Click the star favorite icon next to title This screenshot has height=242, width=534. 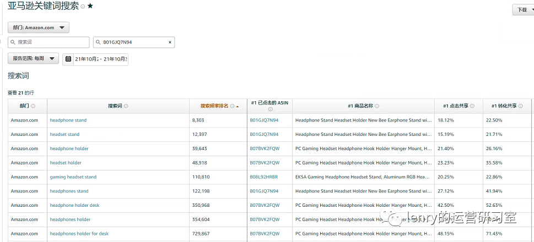(x=90, y=6)
